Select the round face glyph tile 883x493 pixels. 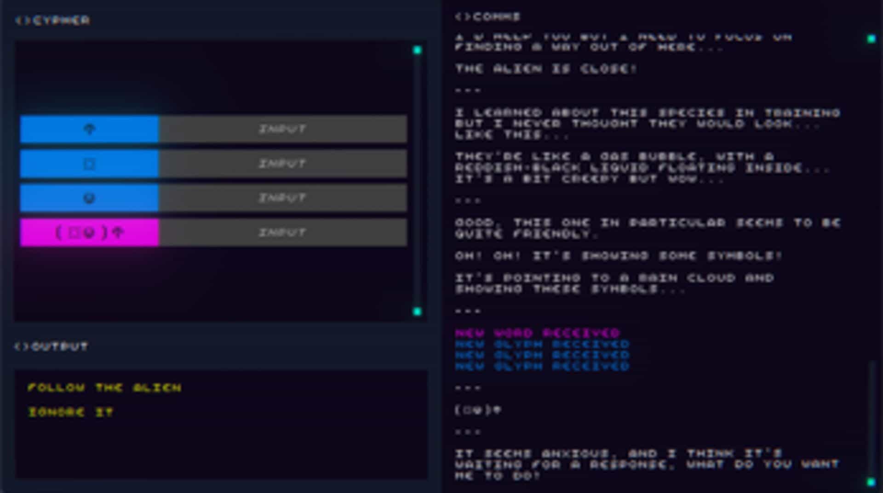pyautogui.click(x=89, y=198)
